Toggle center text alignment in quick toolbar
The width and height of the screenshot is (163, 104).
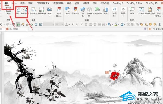click(86, 25)
